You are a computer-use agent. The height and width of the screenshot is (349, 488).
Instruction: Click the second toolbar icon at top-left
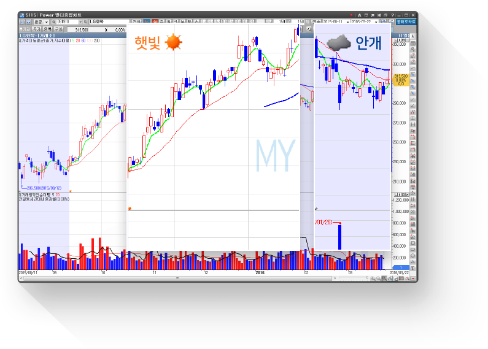pyautogui.click(x=28, y=22)
